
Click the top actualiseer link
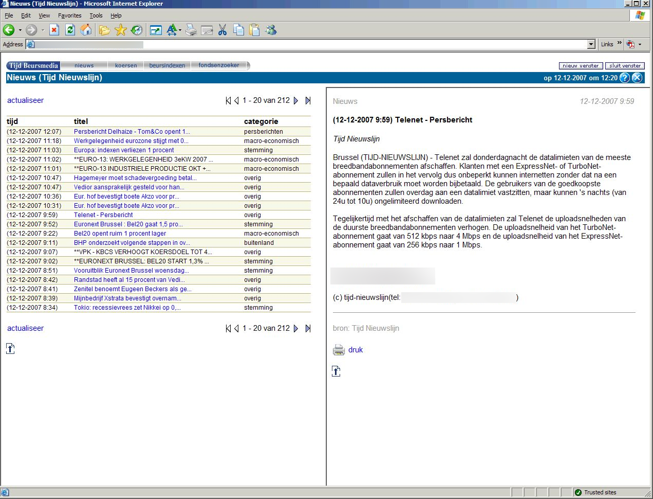pos(25,100)
